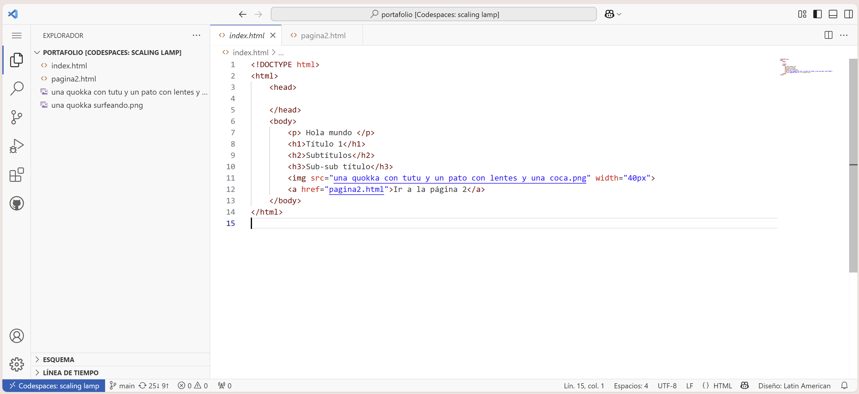Viewport: 859px width, 394px height.
Task: Open the Manage gear menu
Action: tap(17, 364)
